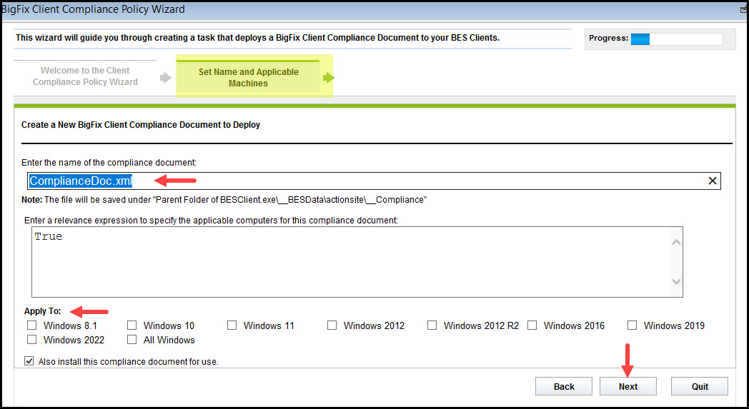Check the Windows 2019 option
The width and height of the screenshot is (749, 409).
[632, 325]
